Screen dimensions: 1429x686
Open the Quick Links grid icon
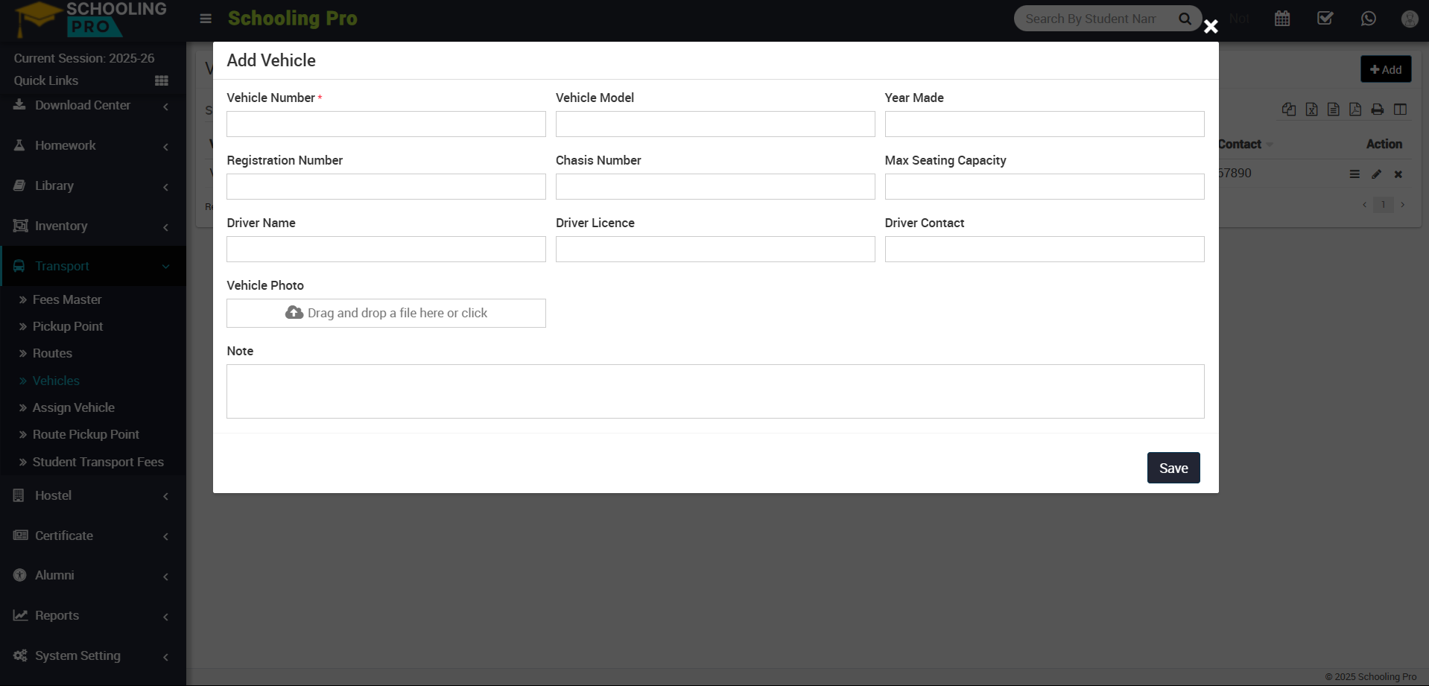tap(161, 80)
